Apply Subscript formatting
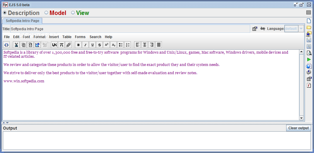Screen dimensions: 314x153 [x=114, y=45]
